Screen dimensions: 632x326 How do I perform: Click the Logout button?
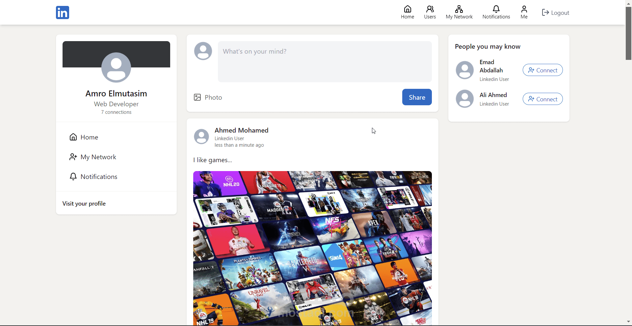556,13
